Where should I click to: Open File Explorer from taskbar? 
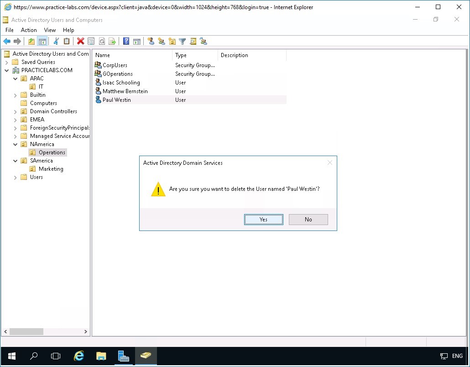101,356
